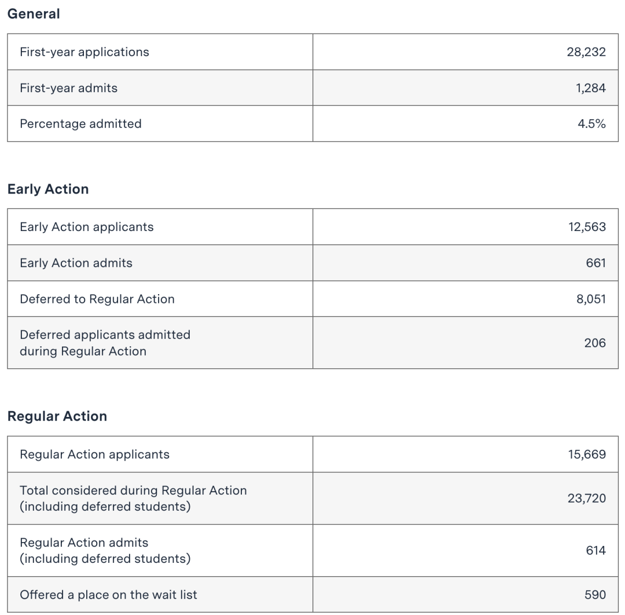
Task: Select the 590 wait list value
Action: (x=595, y=595)
